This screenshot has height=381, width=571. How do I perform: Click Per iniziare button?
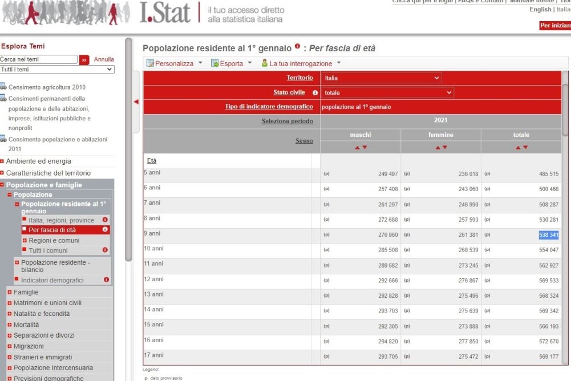pos(555,26)
